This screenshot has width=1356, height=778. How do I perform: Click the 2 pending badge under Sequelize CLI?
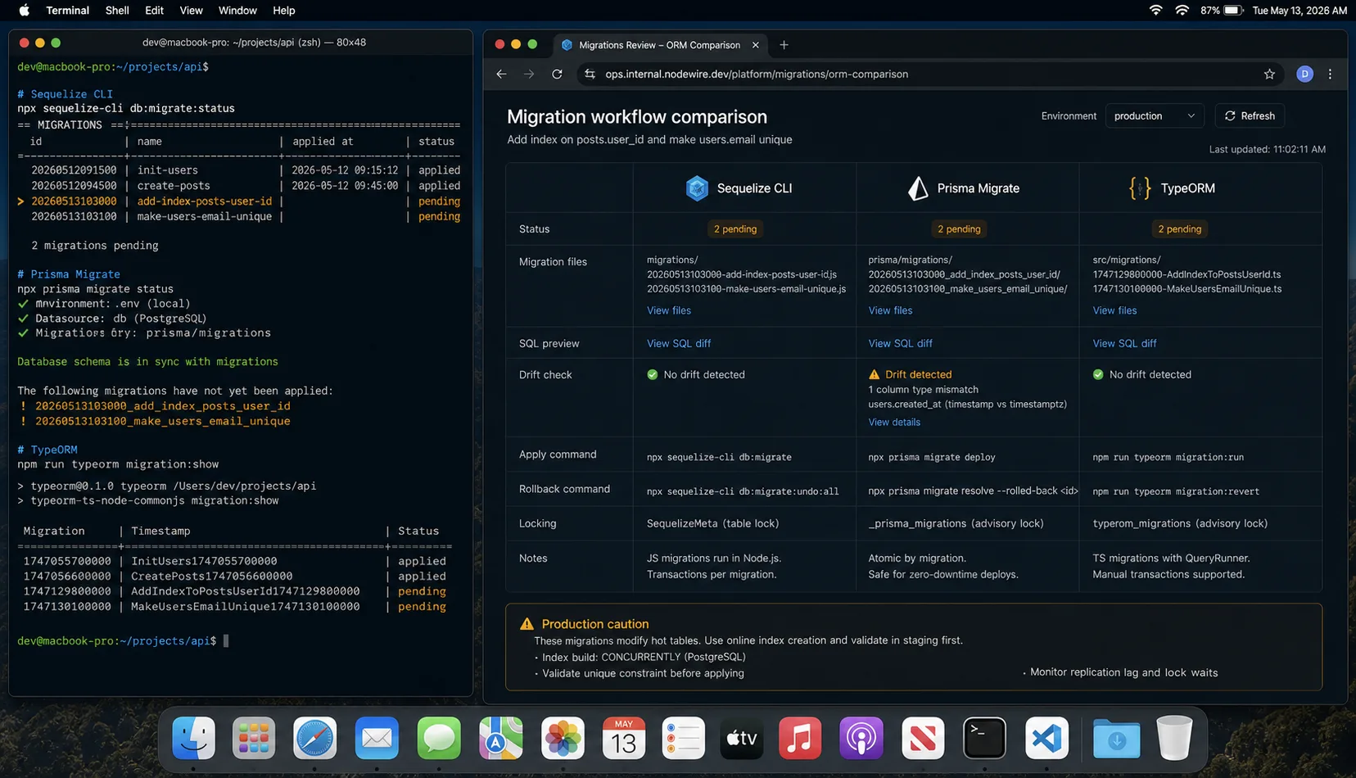735,229
